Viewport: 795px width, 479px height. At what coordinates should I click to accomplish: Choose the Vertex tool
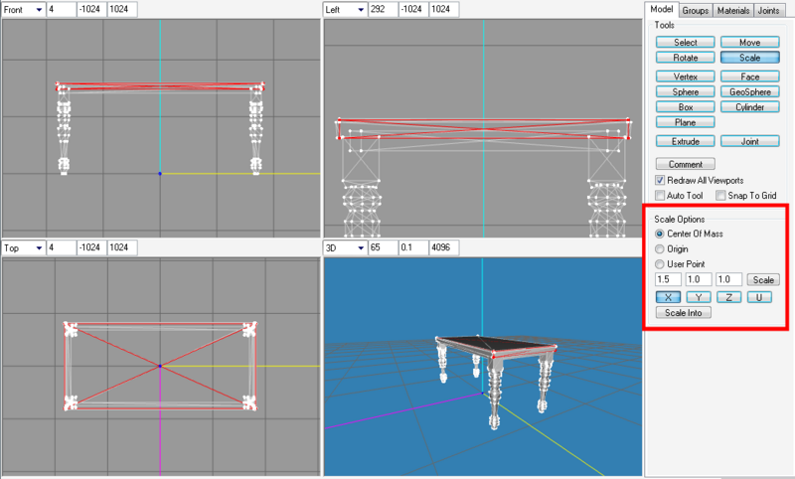click(685, 76)
